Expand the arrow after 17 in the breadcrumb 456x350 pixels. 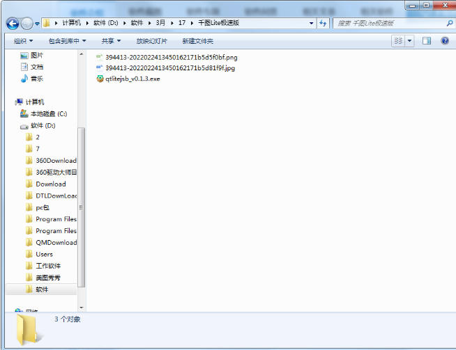coord(192,23)
